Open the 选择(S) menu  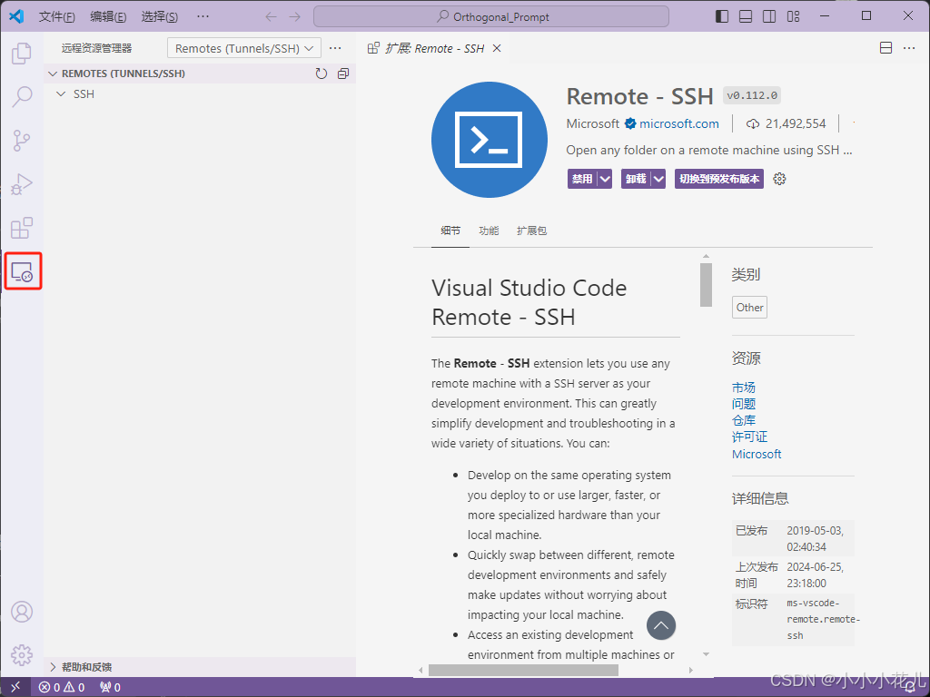click(x=160, y=16)
